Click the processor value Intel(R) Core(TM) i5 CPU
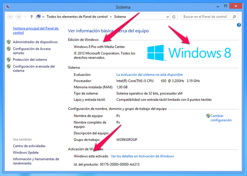 click(135, 81)
